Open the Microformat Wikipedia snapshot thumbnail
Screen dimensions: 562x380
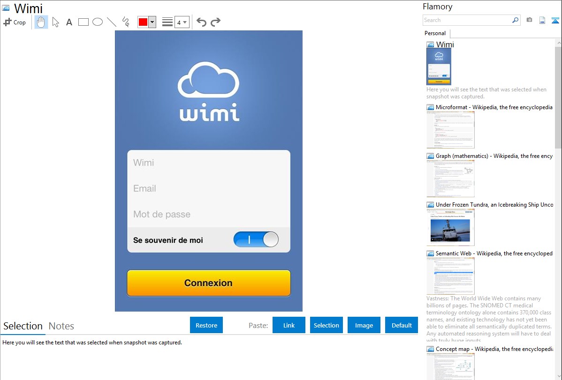(x=450, y=130)
